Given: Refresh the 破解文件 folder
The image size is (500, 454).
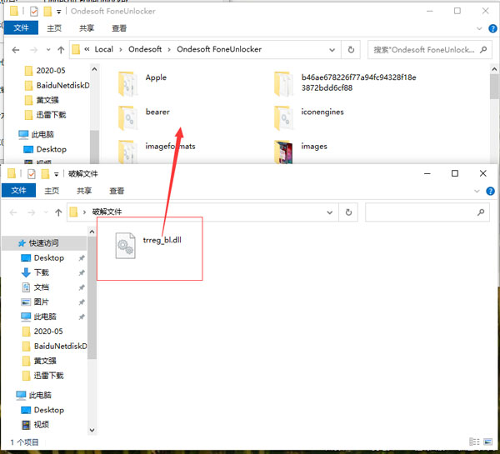Looking at the screenshot, I should (348, 212).
